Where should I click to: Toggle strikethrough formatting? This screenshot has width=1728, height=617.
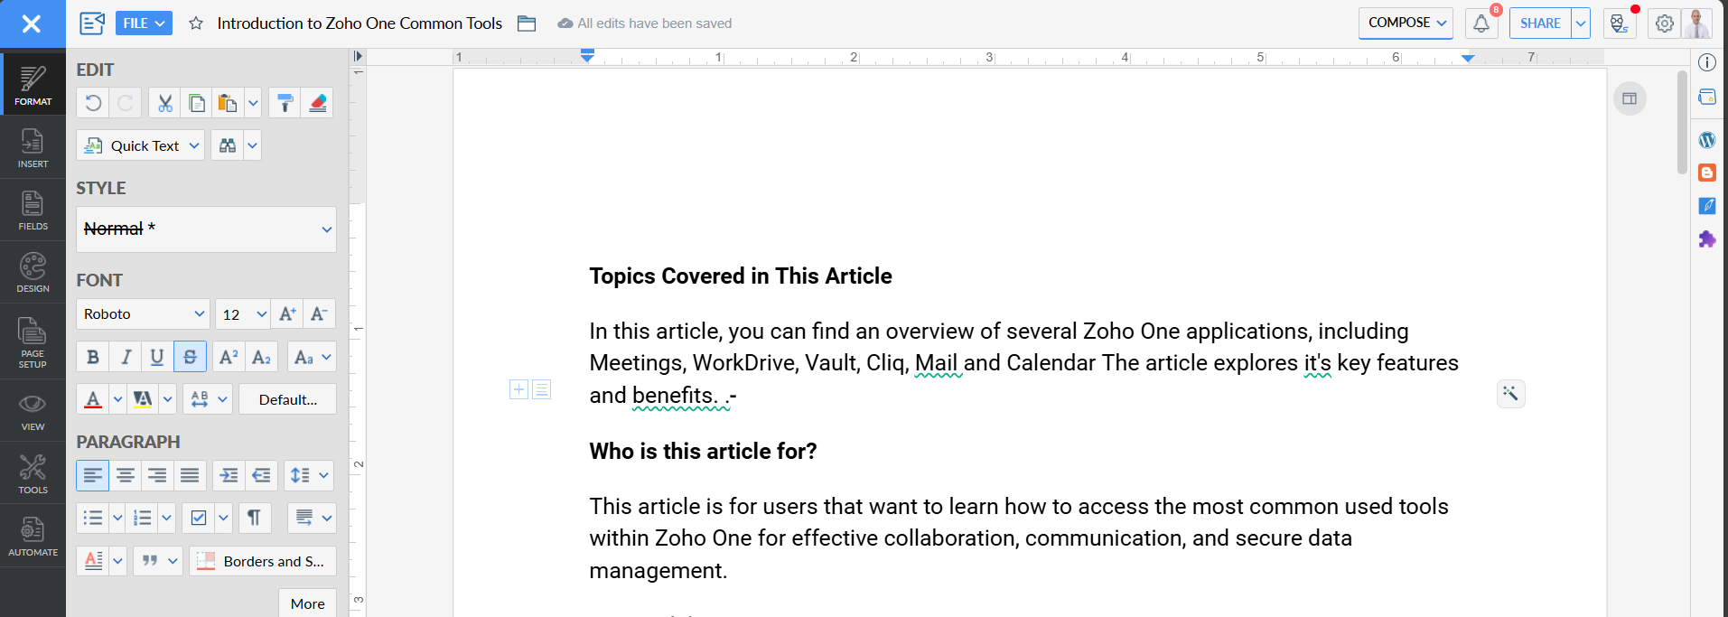190,357
